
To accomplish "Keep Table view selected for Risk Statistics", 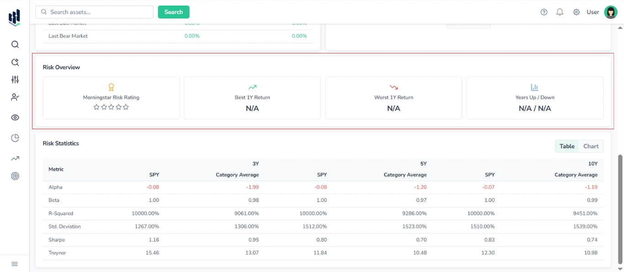I will [567, 146].
